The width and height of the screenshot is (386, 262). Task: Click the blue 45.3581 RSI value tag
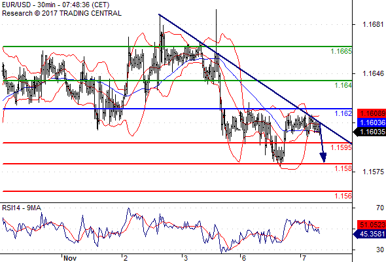click(x=370, y=234)
